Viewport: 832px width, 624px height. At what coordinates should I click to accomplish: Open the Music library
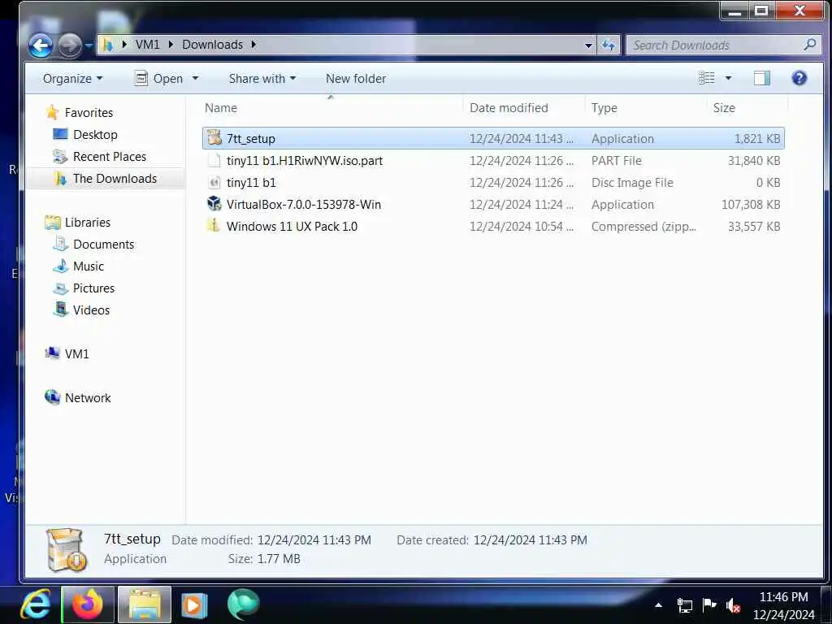(88, 266)
